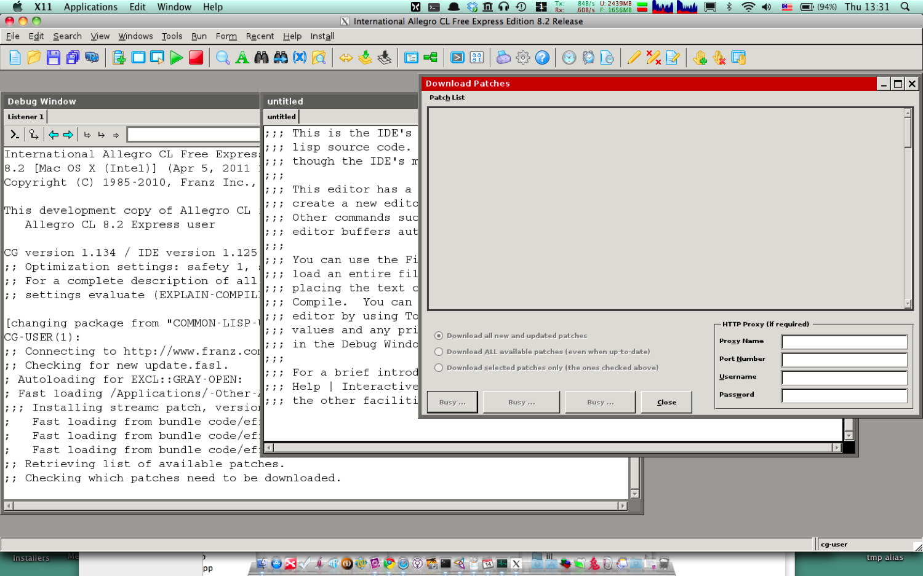
Task: Click the black binoculars find icon
Action: [x=262, y=58]
